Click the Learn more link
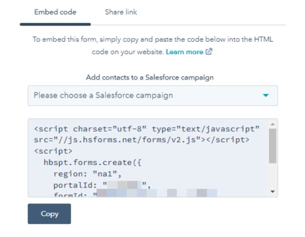The height and width of the screenshot is (237, 305). click(185, 52)
